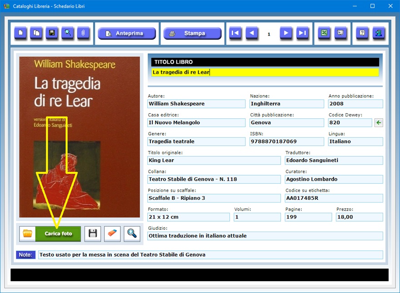Duplicate the current record

[36, 33]
